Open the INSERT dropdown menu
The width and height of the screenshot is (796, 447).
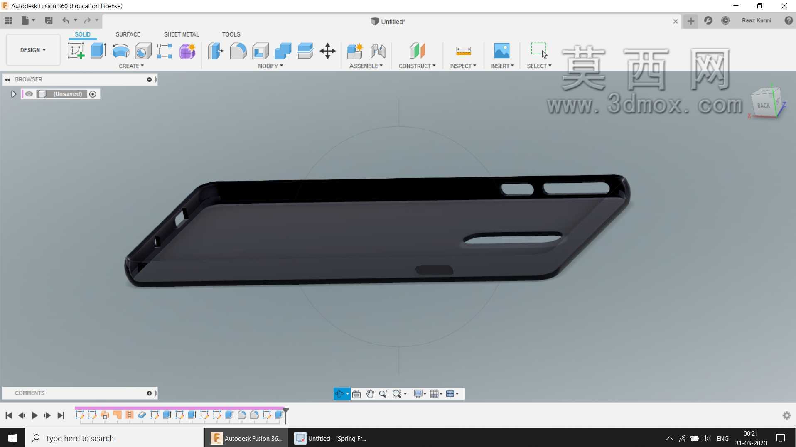502,66
